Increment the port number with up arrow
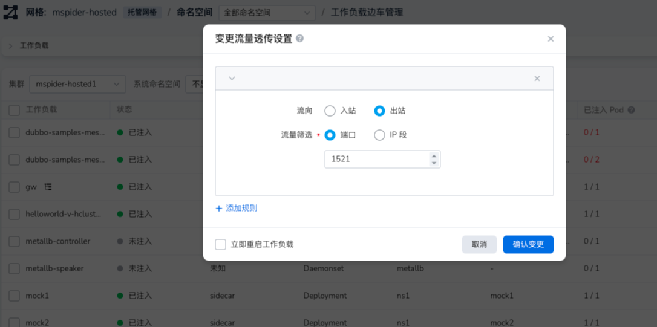The width and height of the screenshot is (657, 327). point(433,156)
